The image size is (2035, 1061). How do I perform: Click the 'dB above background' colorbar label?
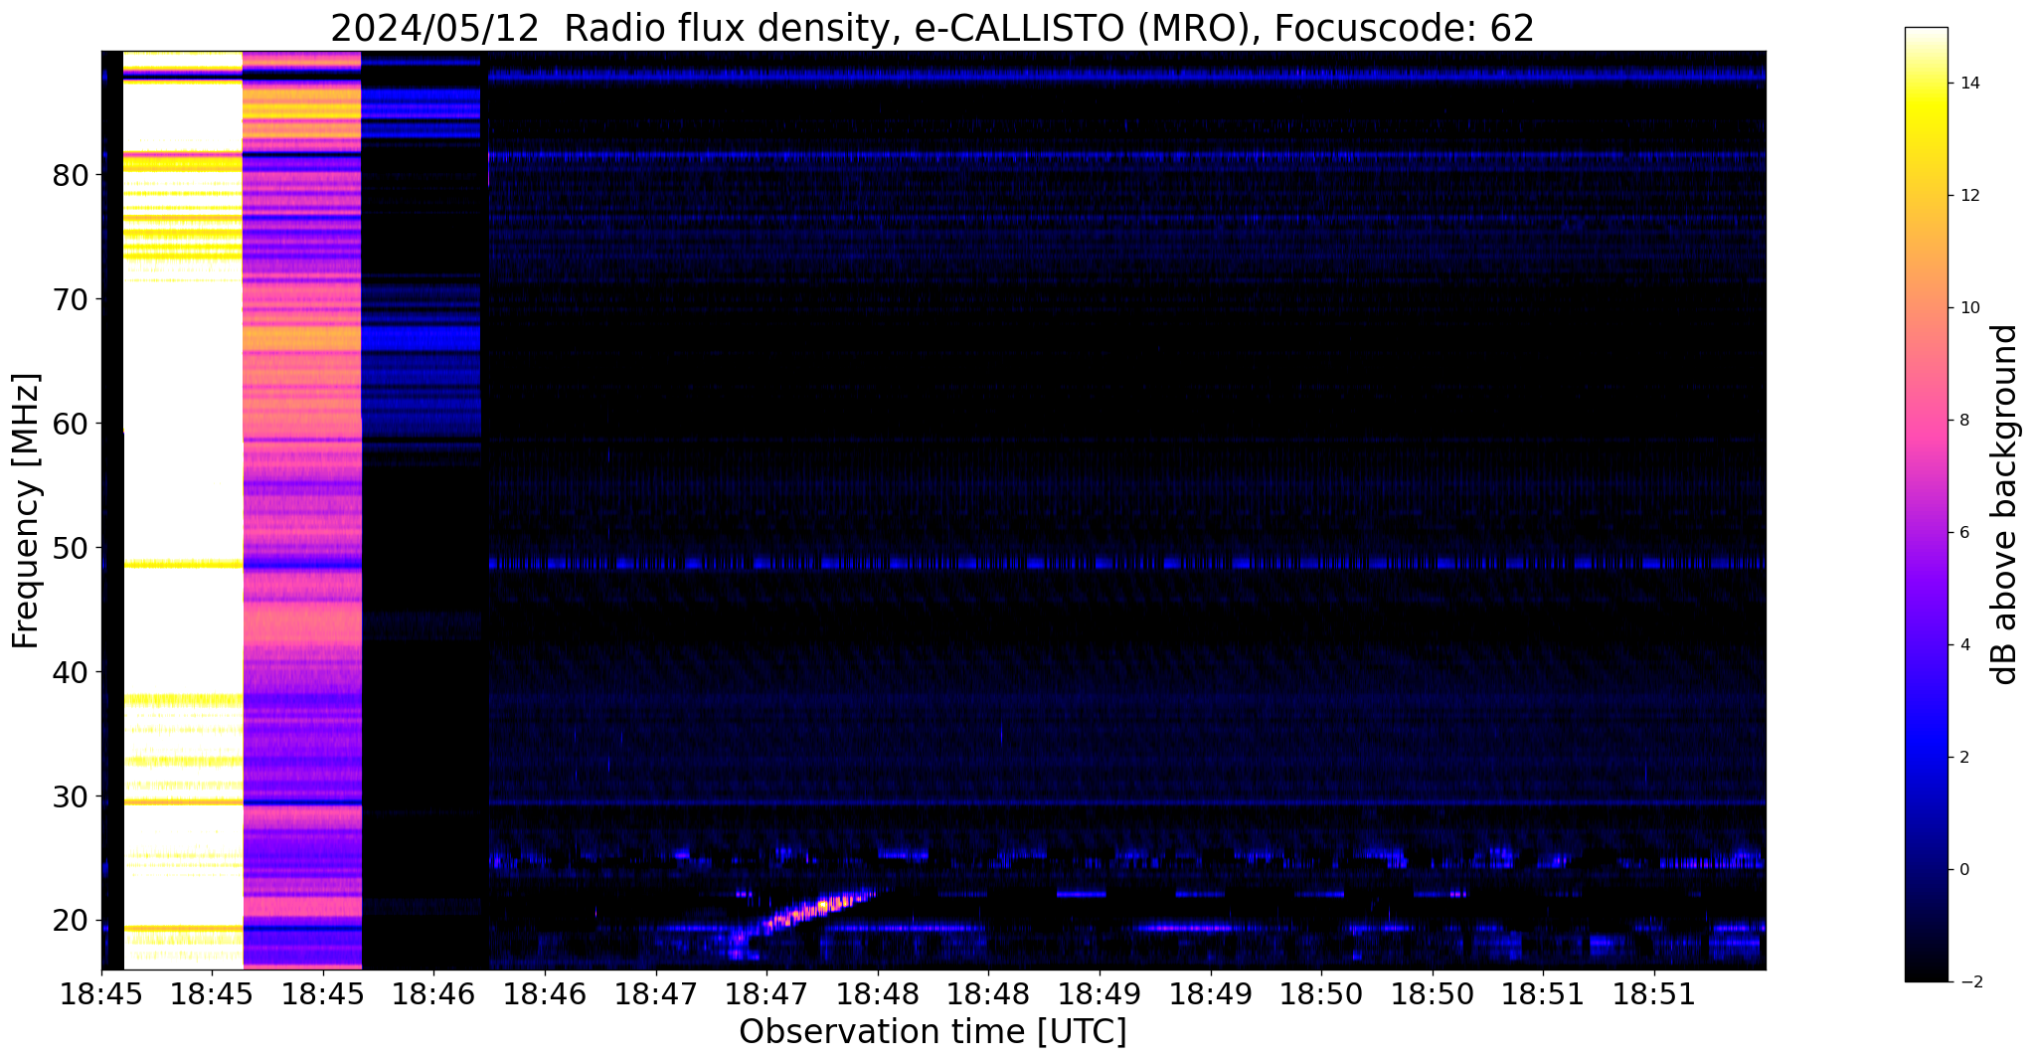tap(2004, 504)
